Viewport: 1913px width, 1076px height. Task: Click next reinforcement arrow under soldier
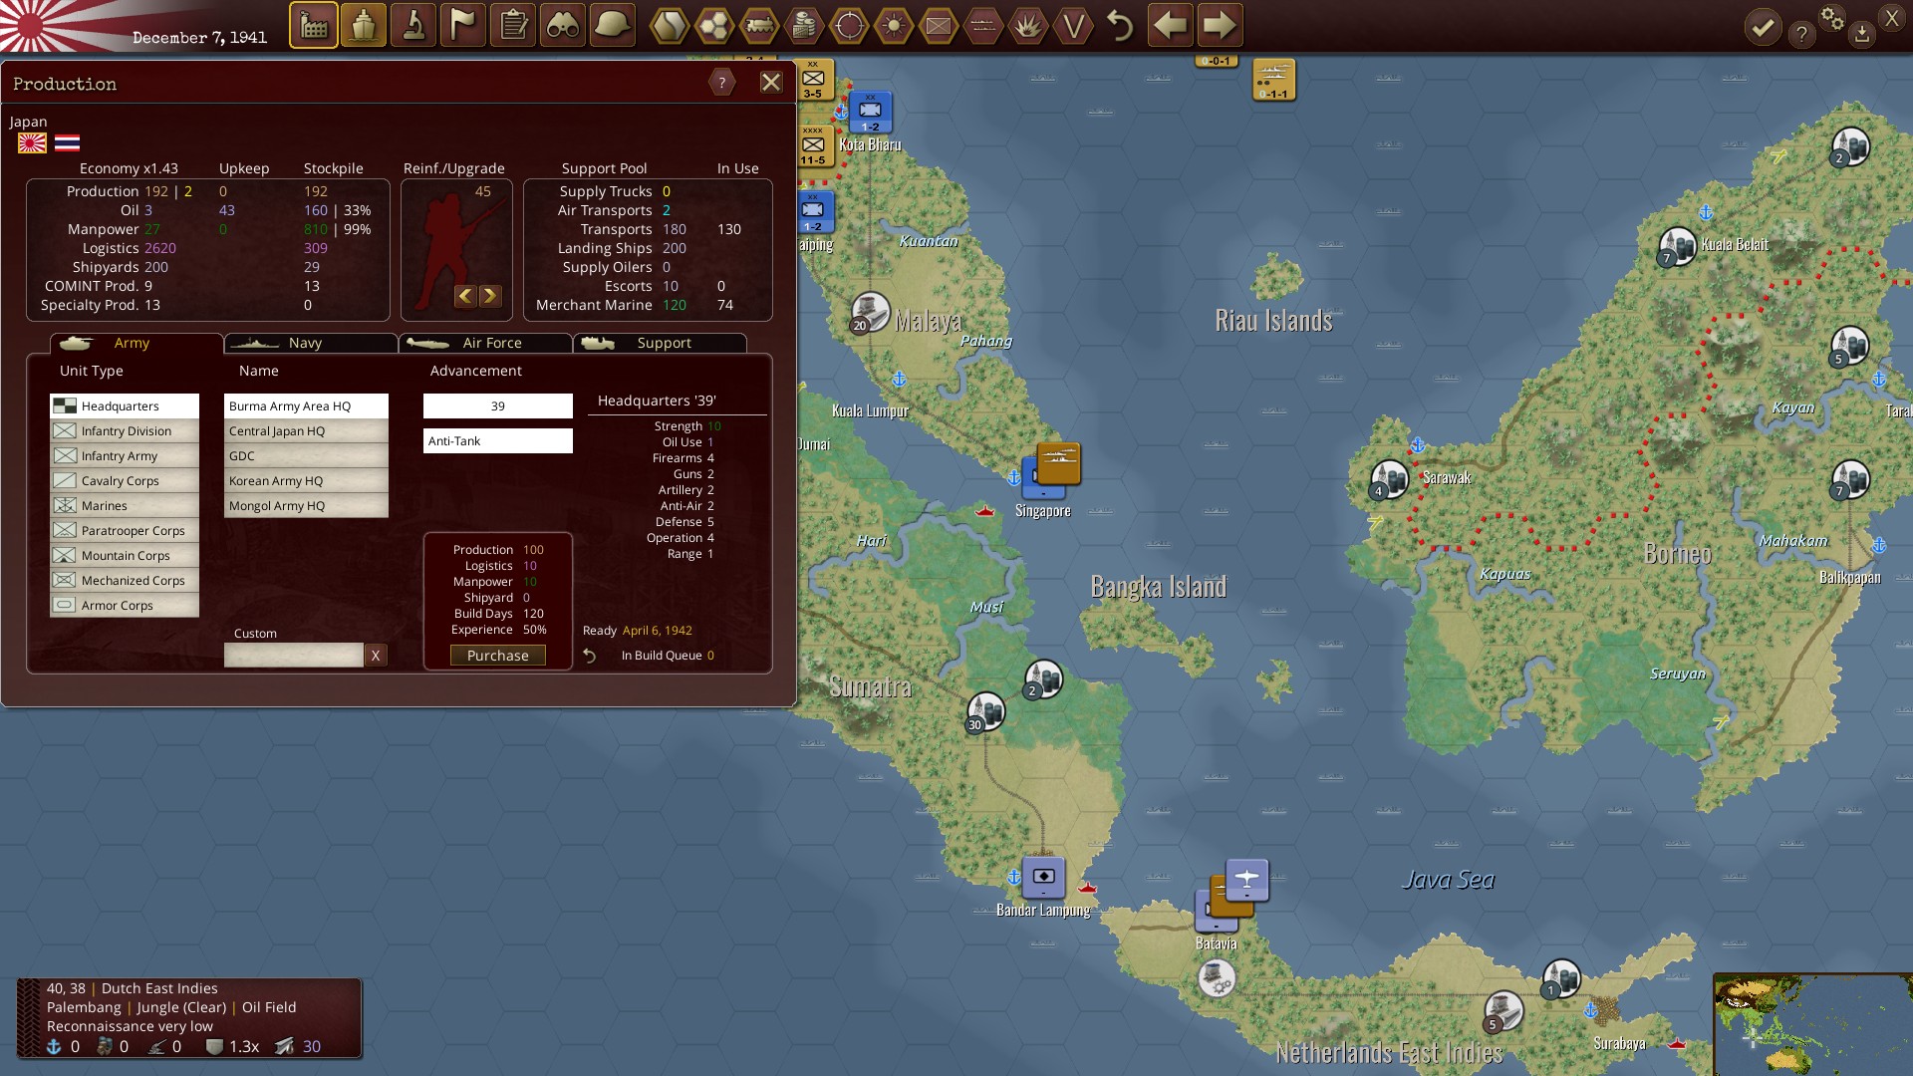pyautogui.click(x=489, y=296)
